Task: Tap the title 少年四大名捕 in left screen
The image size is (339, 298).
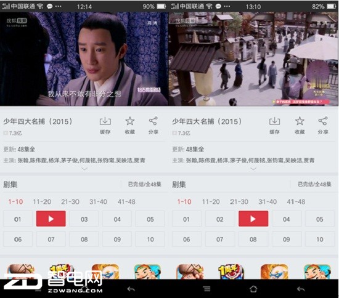Action: click(x=38, y=121)
